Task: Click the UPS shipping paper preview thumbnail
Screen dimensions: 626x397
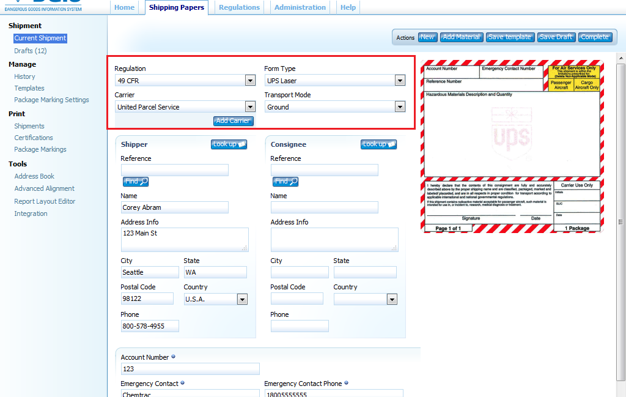Action: tap(511, 146)
